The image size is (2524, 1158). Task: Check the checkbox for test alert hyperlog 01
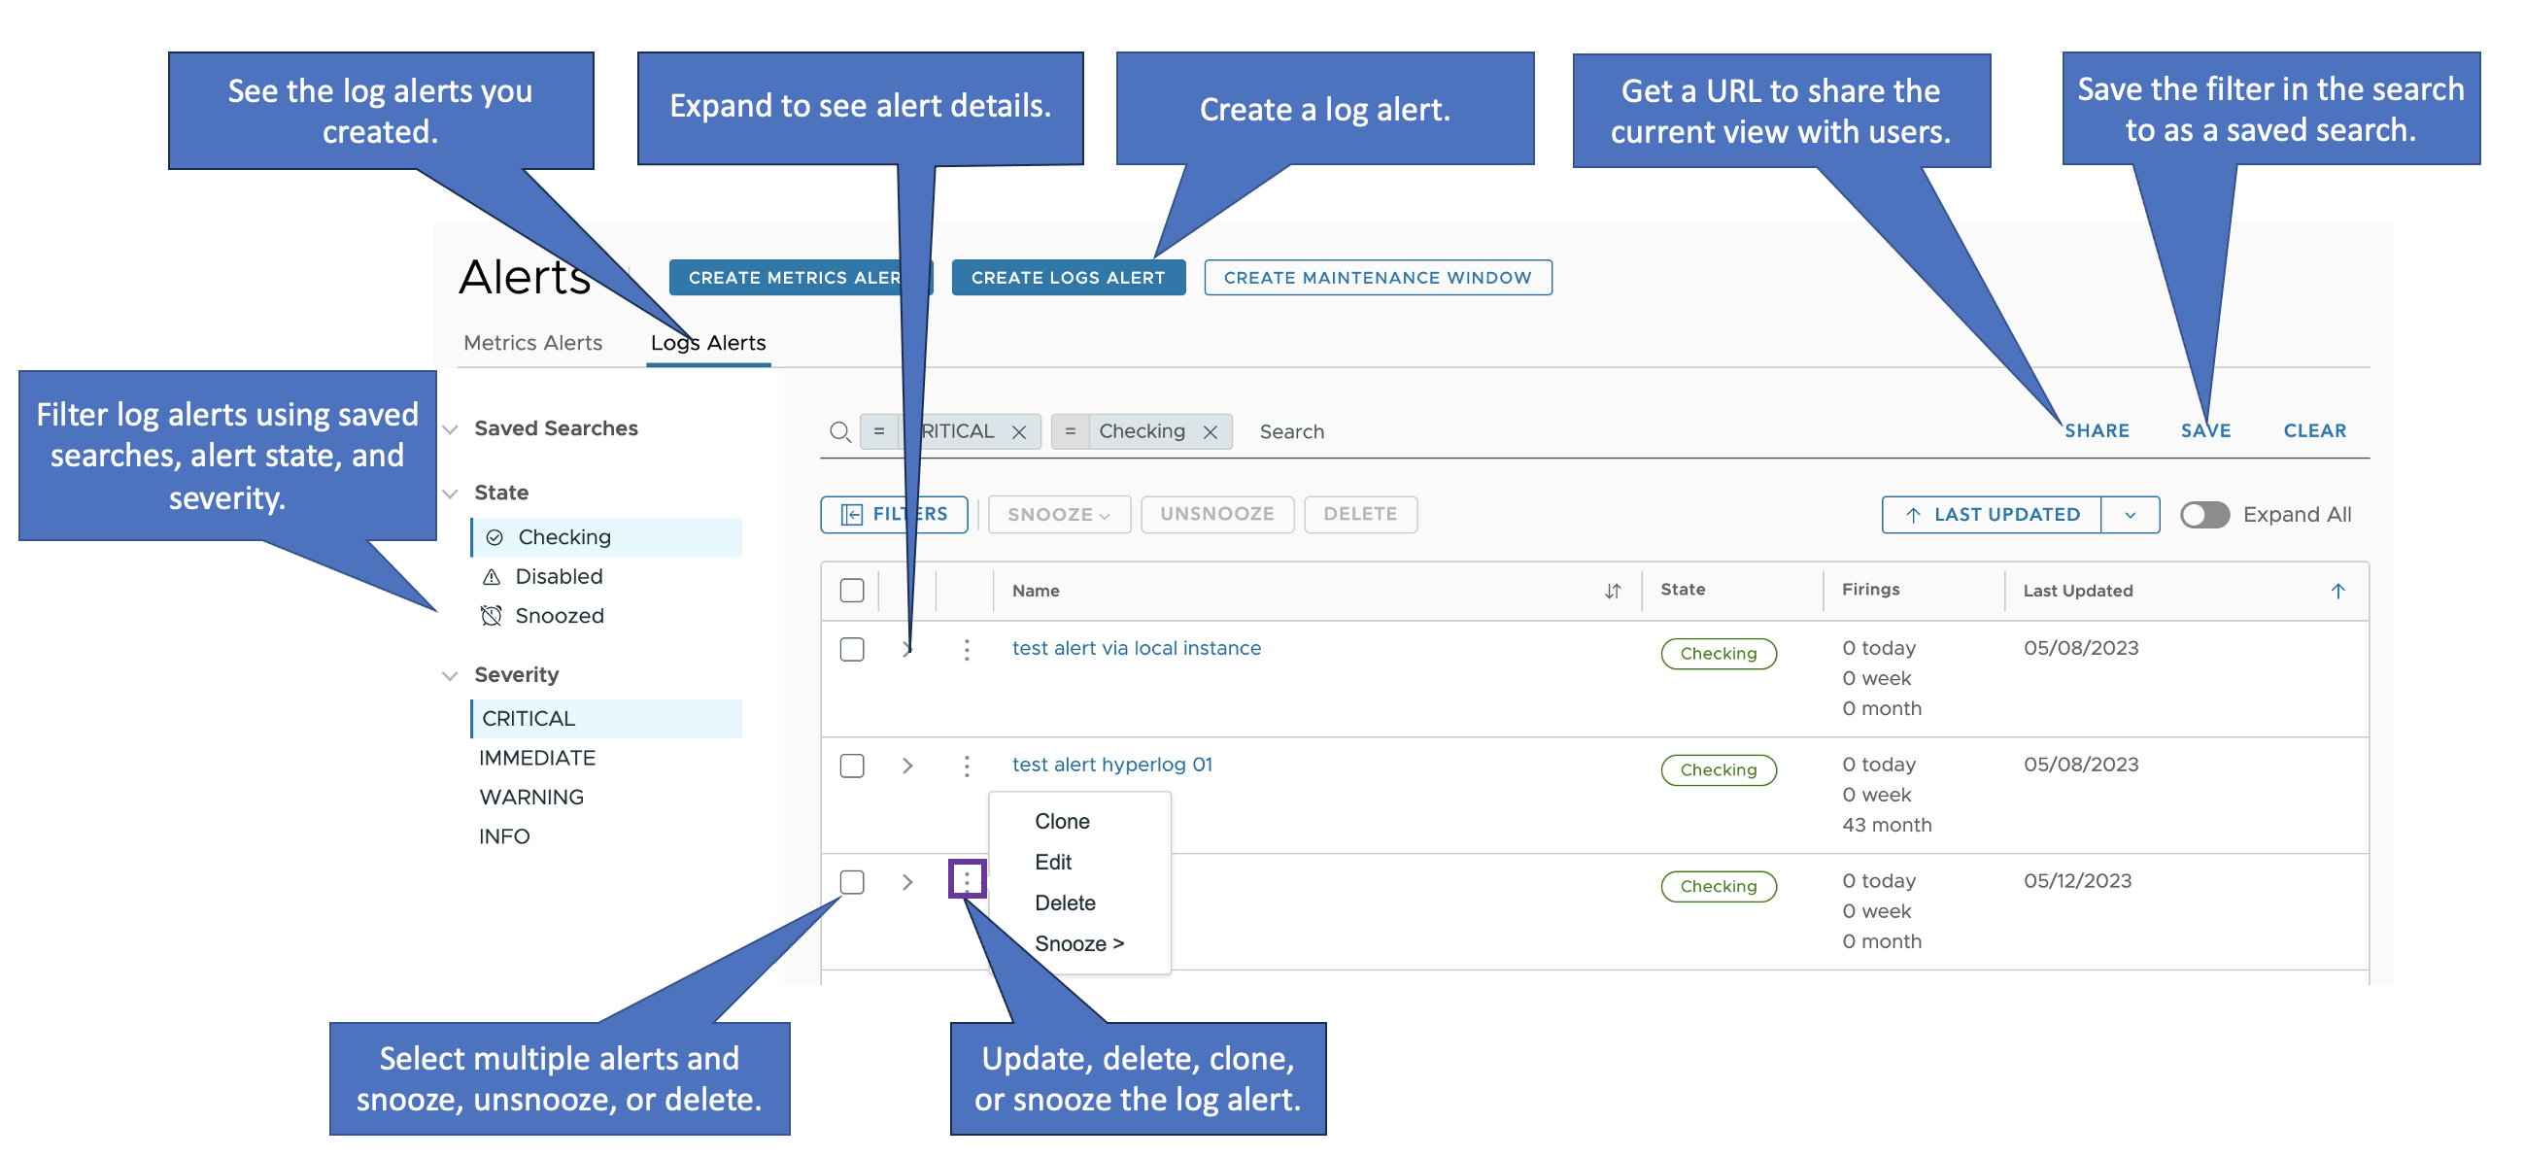pos(853,762)
